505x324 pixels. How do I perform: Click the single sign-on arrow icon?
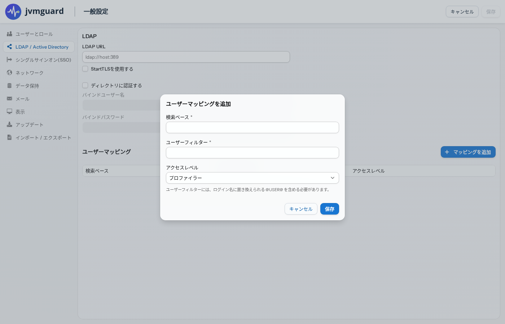point(9,60)
